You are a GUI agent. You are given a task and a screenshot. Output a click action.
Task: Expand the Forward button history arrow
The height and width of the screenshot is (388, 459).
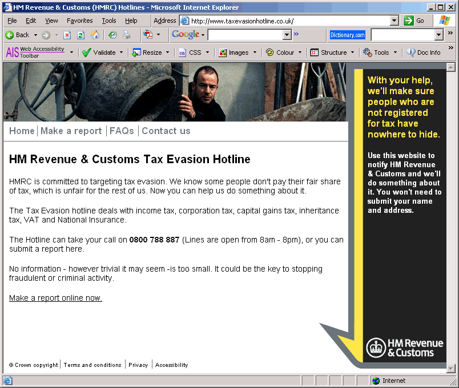coord(57,35)
